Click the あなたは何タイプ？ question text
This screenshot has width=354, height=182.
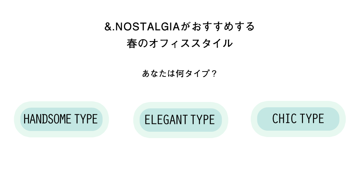[179, 74]
